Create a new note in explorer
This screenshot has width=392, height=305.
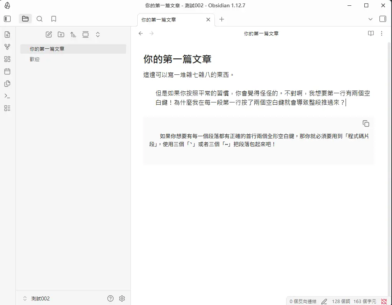[x=49, y=35]
